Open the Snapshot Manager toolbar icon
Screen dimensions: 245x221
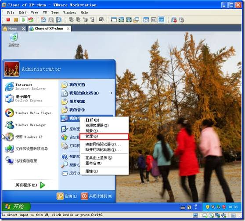(58, 20)
